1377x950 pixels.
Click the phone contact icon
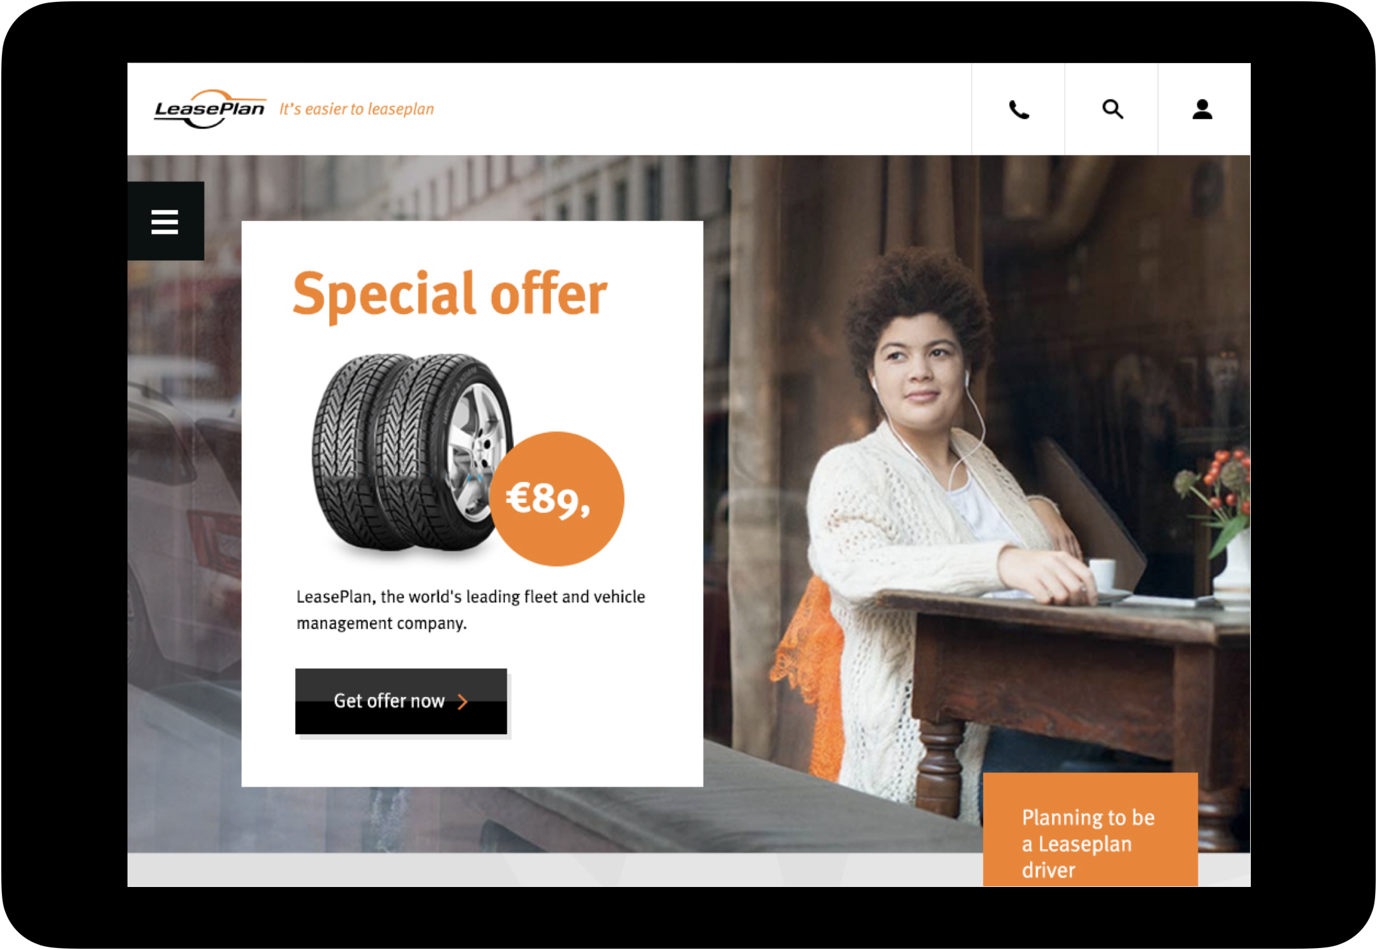coord(1019,109)
